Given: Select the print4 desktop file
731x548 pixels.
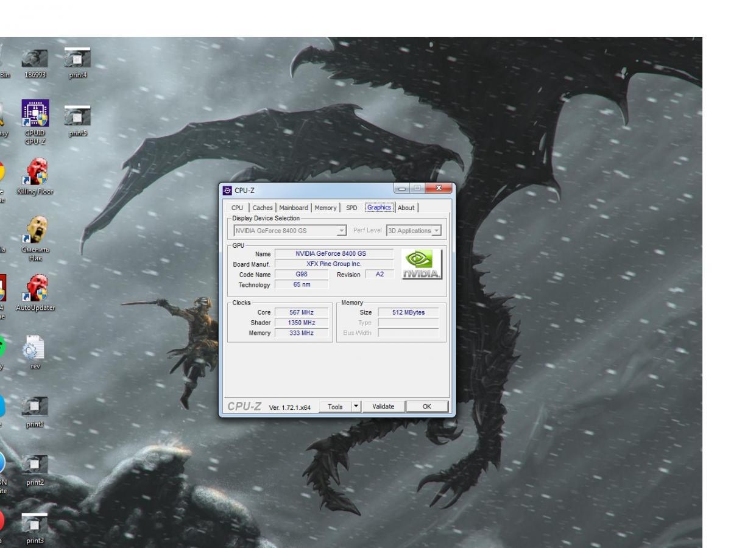Looking at the screenshot, I should [77, 64].
